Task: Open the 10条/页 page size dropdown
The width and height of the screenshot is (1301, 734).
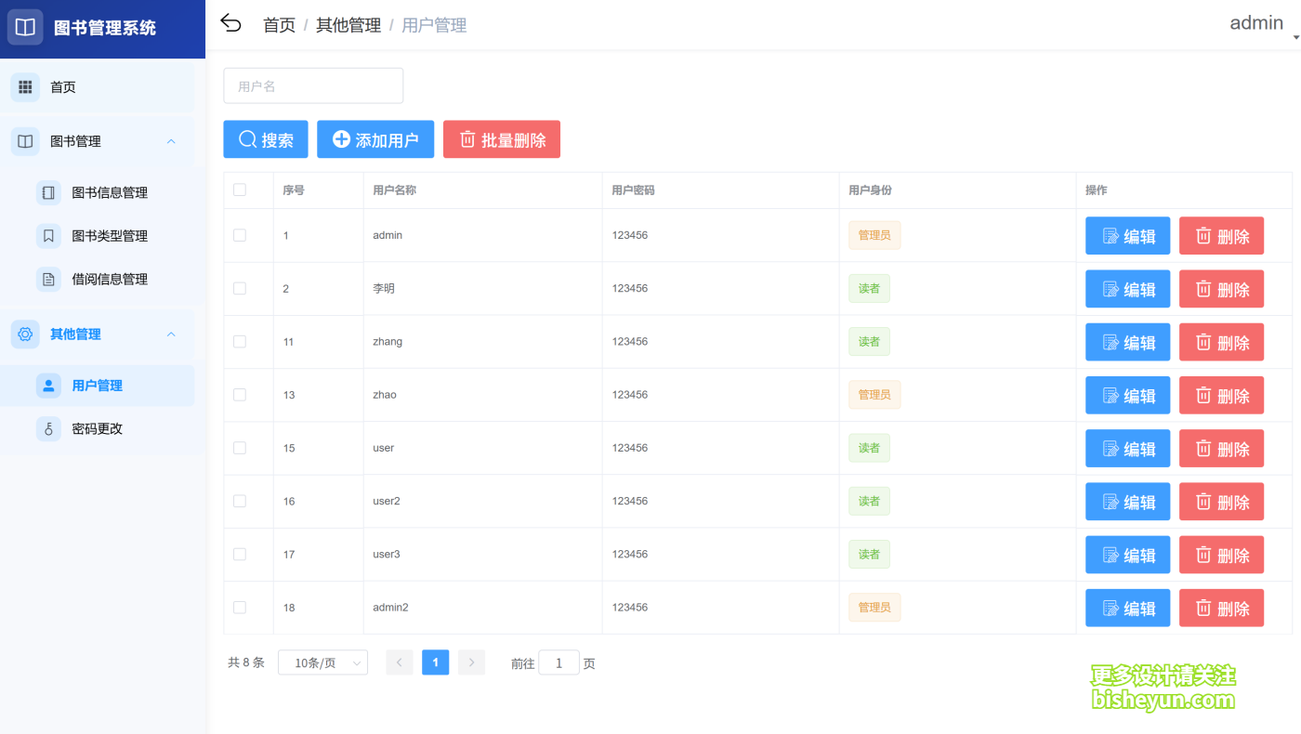Action: (322, 662)
